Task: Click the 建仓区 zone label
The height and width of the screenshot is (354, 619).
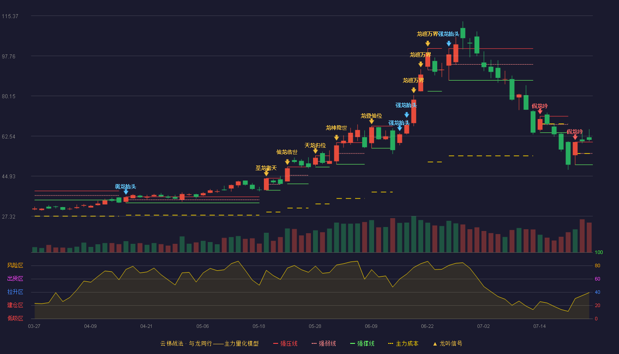Action: pyautogui.click(x=15, y=305)
